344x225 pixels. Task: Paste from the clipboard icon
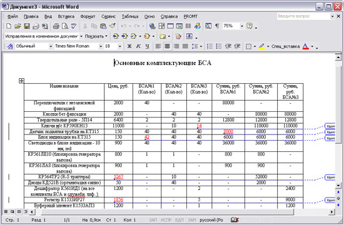(x=103, y=26)
